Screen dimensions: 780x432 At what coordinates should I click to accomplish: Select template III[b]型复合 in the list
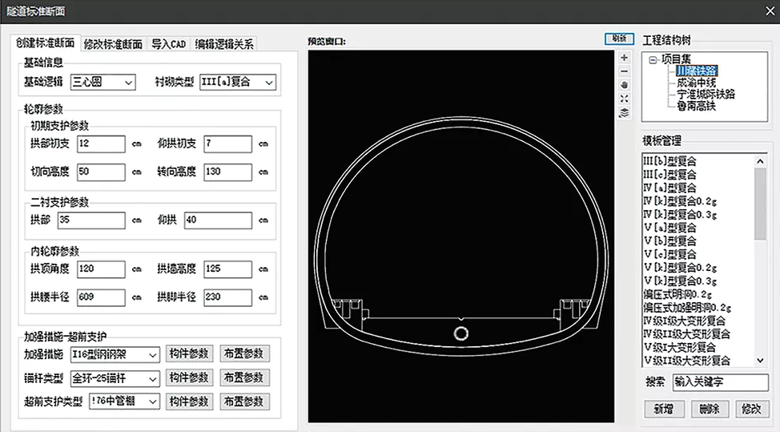[669, 161]
